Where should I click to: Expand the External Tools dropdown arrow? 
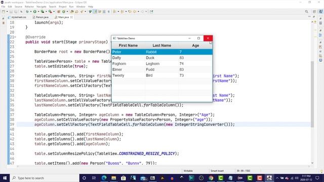[x=54, y=12]
